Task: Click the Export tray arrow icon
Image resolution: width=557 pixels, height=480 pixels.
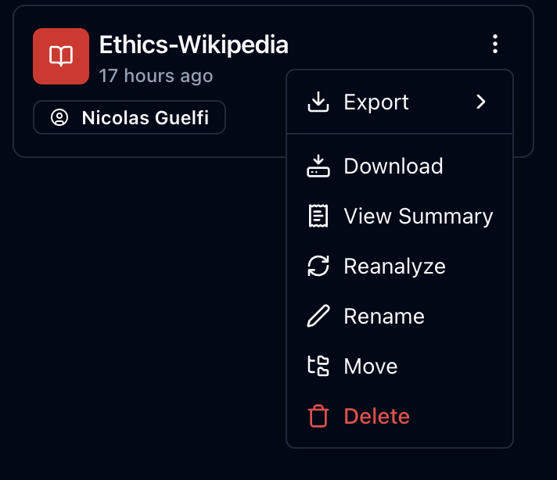Action: pyautogui.click(x=318, y=102)
